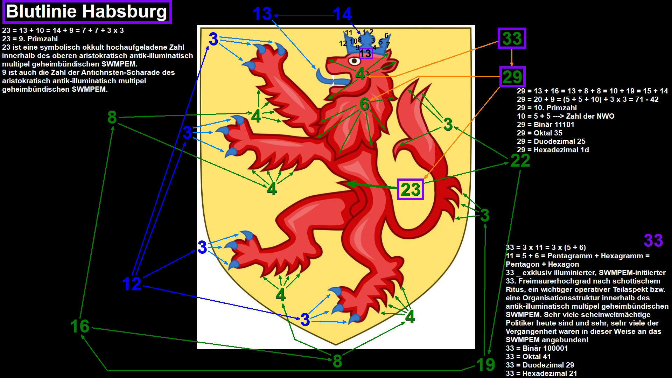Click the line starting "29 = 13 + 16 = 13 + 8 + 8"
Screen dimensions: 672x378
592,91
